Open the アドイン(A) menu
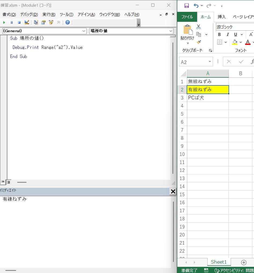The width and height of the screenshot is (254, 273). coord(86,15)
